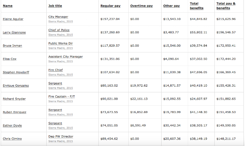Open Elaine Aguilar's name link
This screenshot has width=245, height=146.
click(x=13, y=19)
